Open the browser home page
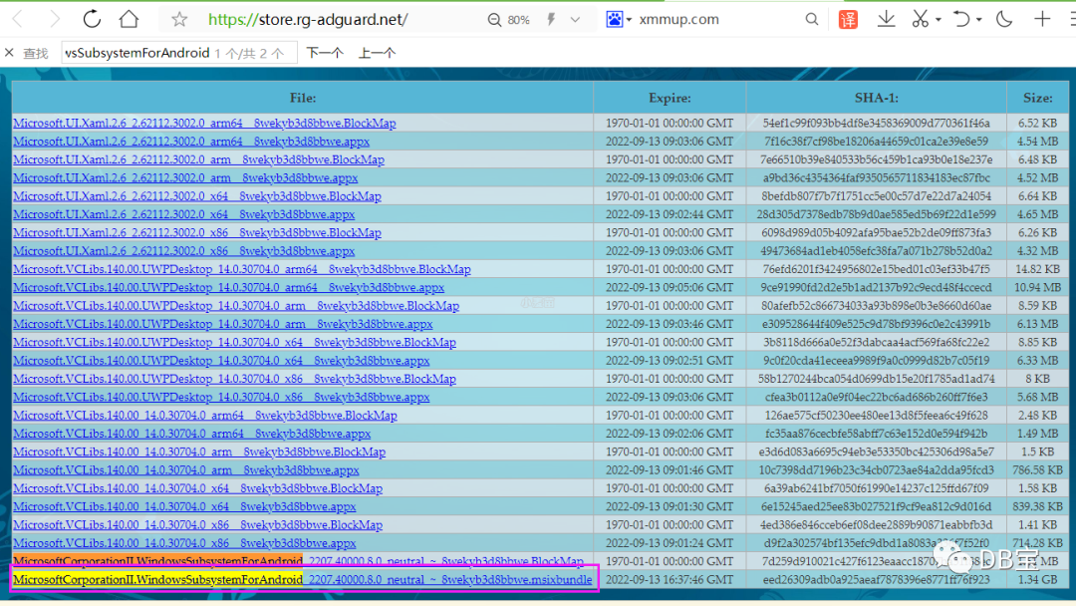The height and width of the screenshot is (606, 1076). (129, 19)
